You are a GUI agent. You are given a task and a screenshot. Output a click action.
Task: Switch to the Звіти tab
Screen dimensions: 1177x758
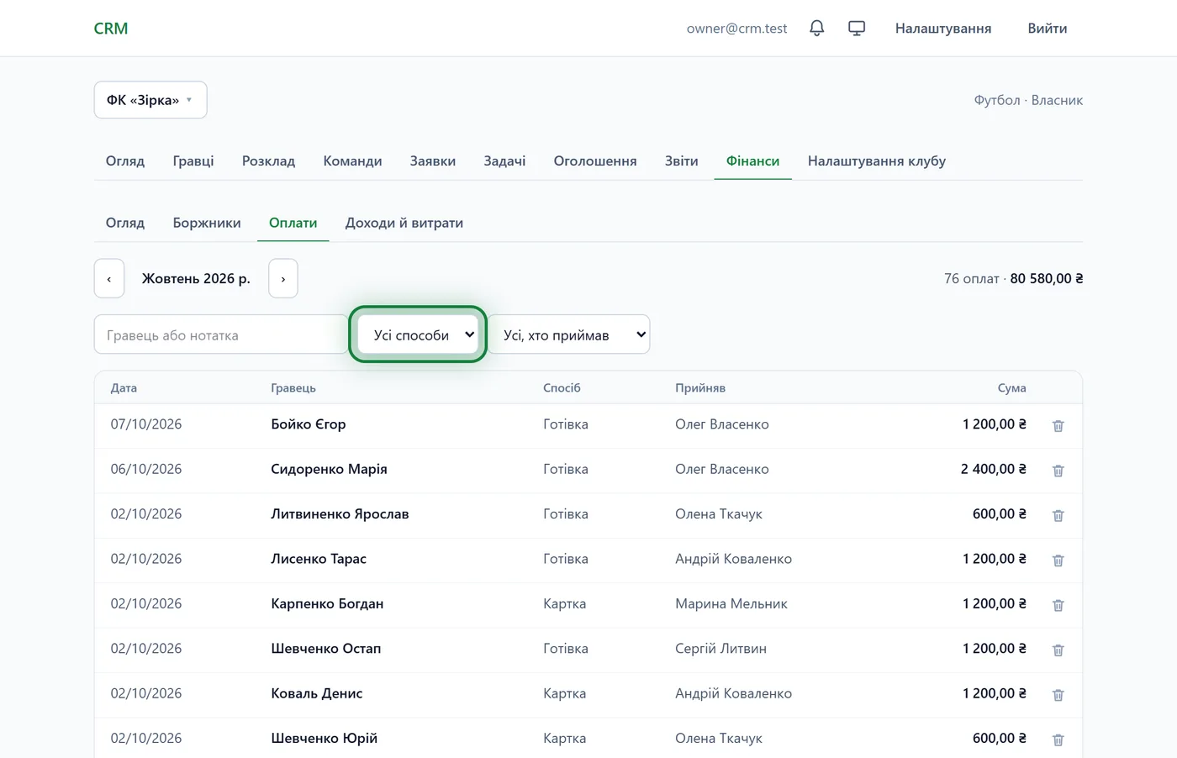click(x=682, y=161)
